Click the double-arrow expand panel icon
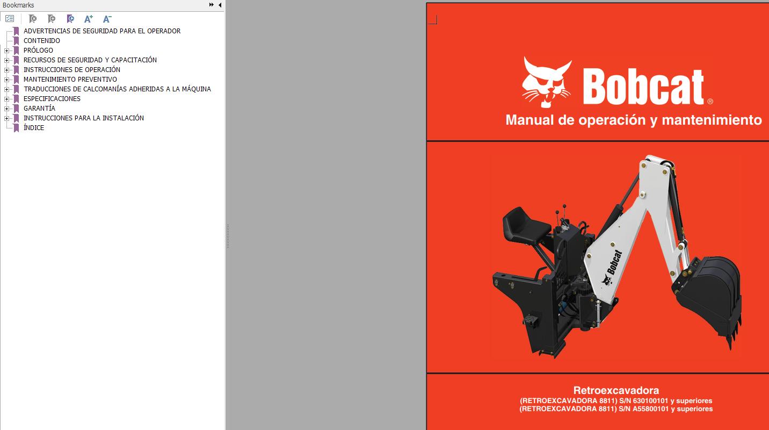The image size is (769, 430). tap(212, 5)
